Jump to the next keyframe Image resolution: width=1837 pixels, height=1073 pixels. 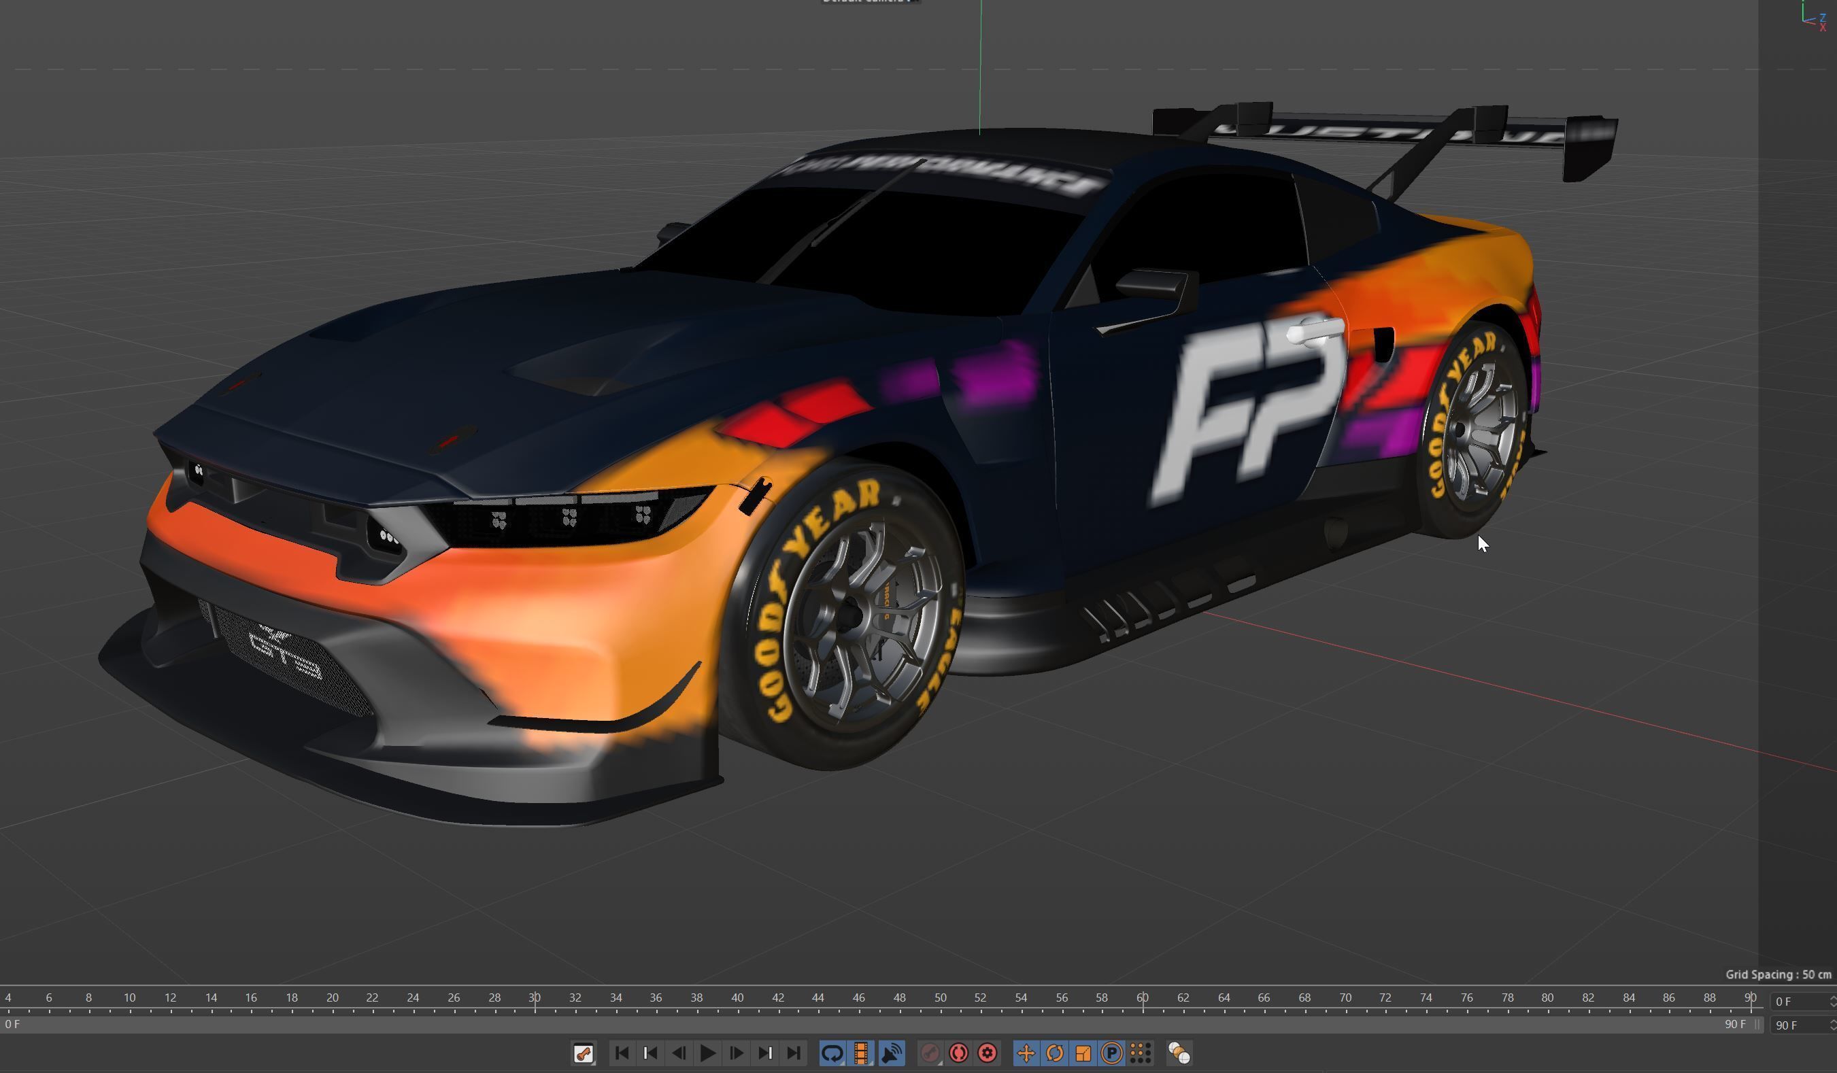click(x=764, y=1053)
